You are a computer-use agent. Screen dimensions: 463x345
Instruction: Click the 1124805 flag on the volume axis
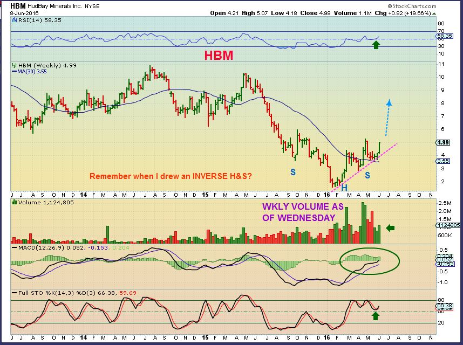click(448, 225)
